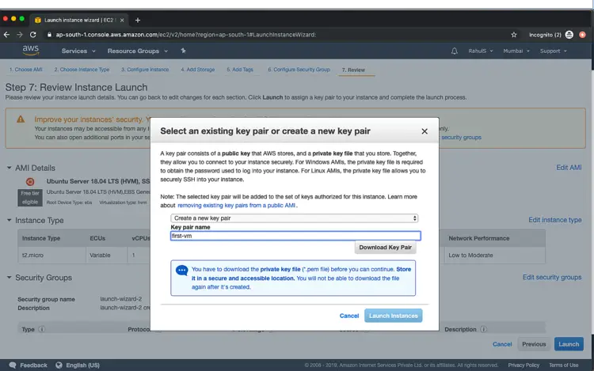594x371 pixels.
Task: Open the Support menu
Action: 553,51
